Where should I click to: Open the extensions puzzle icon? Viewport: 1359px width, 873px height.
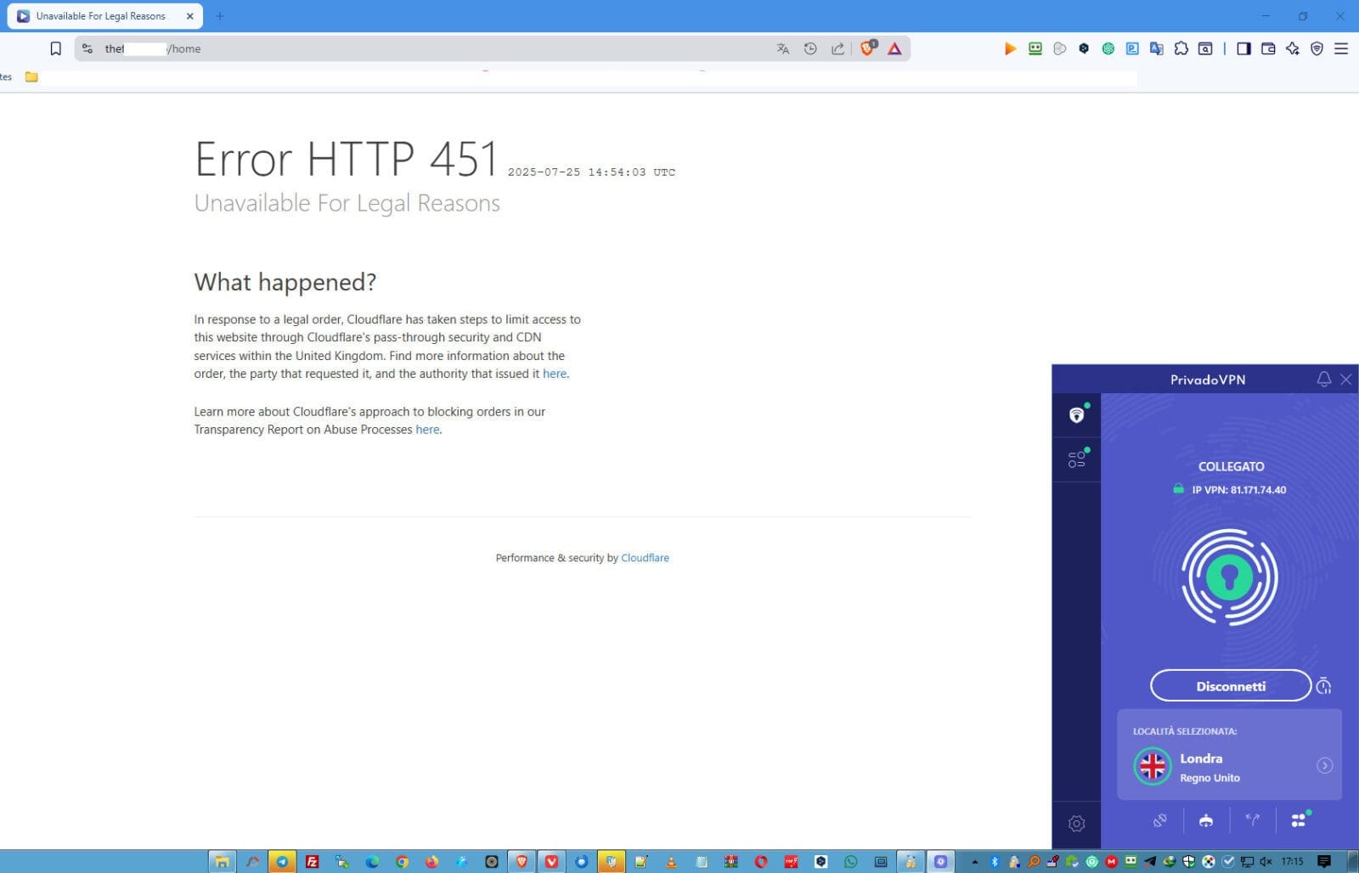coord(1181,48)
